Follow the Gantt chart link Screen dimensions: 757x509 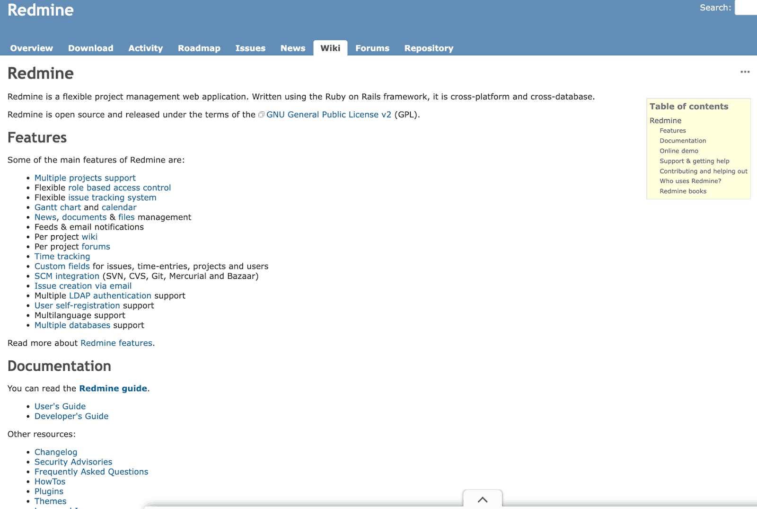point(57,207)
